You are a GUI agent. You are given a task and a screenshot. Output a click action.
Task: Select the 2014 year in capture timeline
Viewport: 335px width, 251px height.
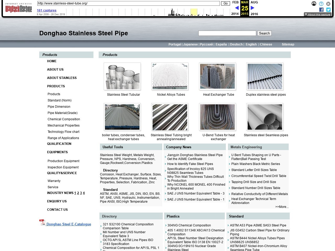coord(235,14)
